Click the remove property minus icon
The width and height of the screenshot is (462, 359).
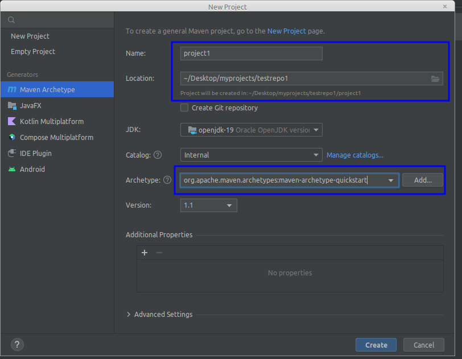(x=159, y=253)
